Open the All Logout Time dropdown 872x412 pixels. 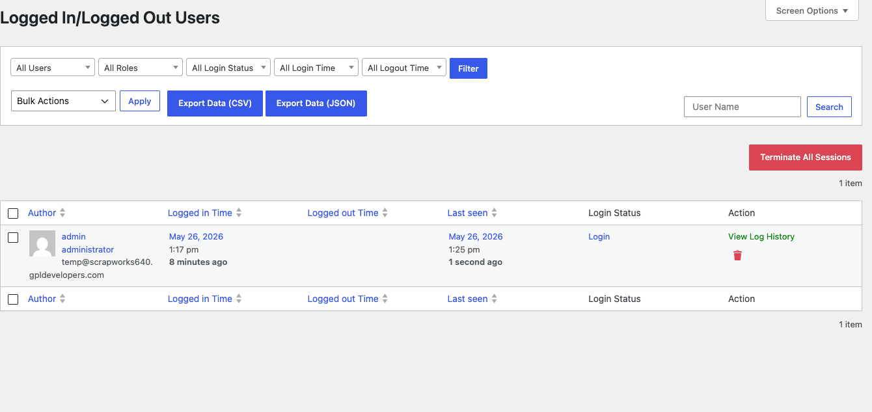click(x=403, y=68)
